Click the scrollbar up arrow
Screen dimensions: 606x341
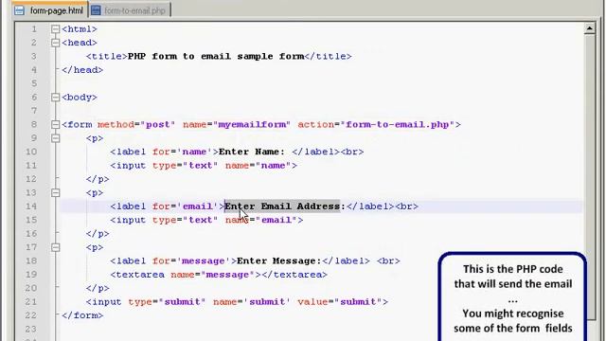[x=589, y=28]
